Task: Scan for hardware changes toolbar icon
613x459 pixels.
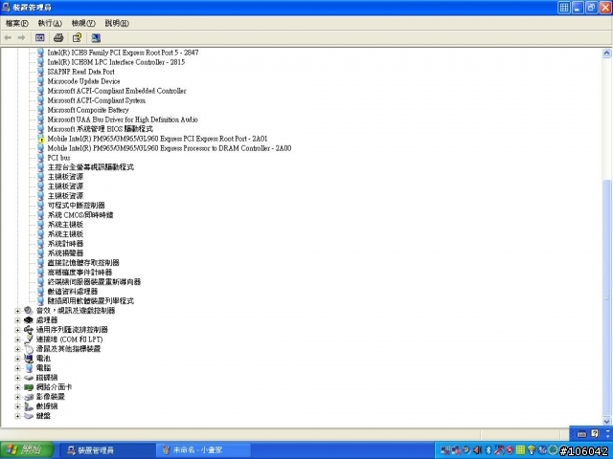Action: point(96,38)
